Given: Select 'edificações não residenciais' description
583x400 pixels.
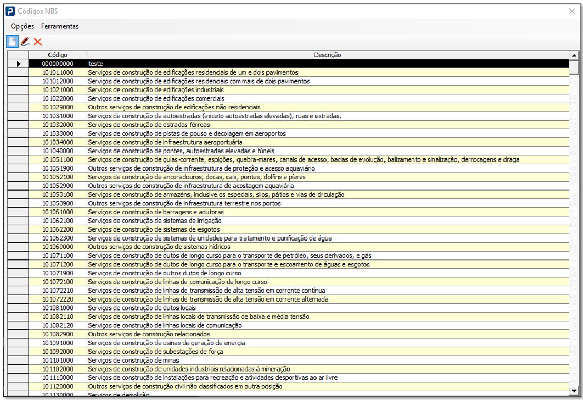Looking at the screenshot, I should pos(328,107).
